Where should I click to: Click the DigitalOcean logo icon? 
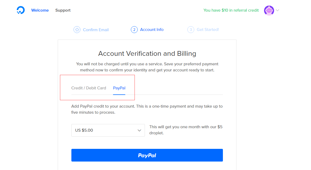tap(21, 10)
